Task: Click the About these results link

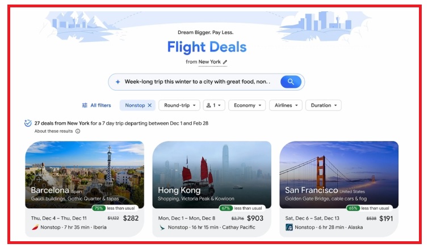Action: (53, 131)
